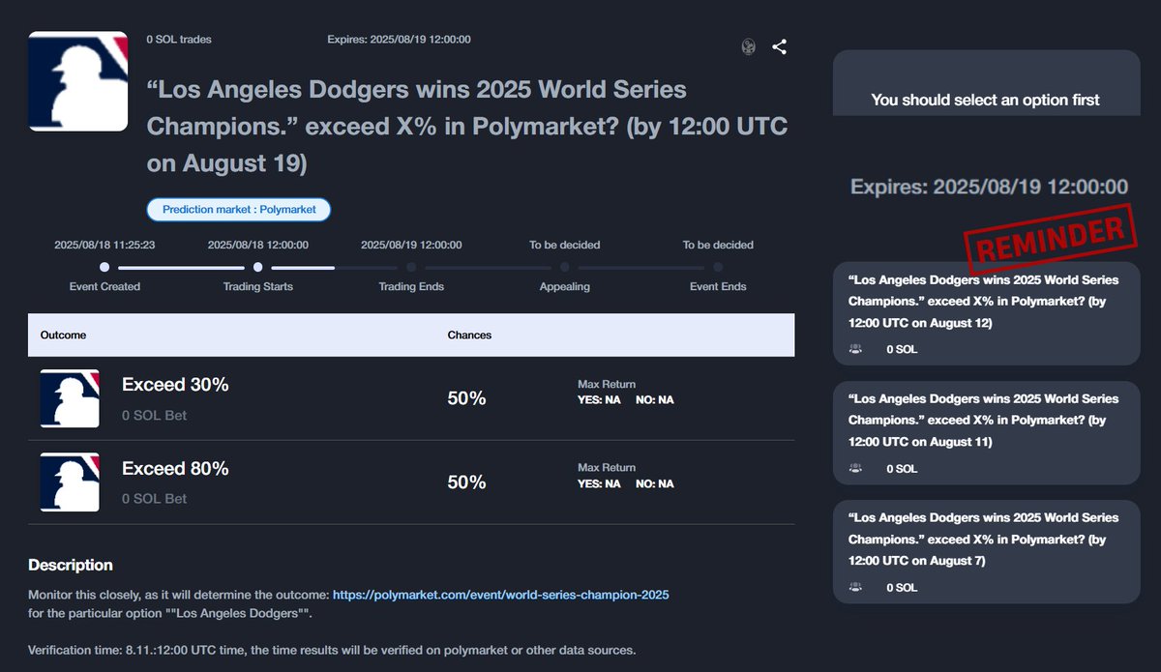Click the main event title heading

467,127
